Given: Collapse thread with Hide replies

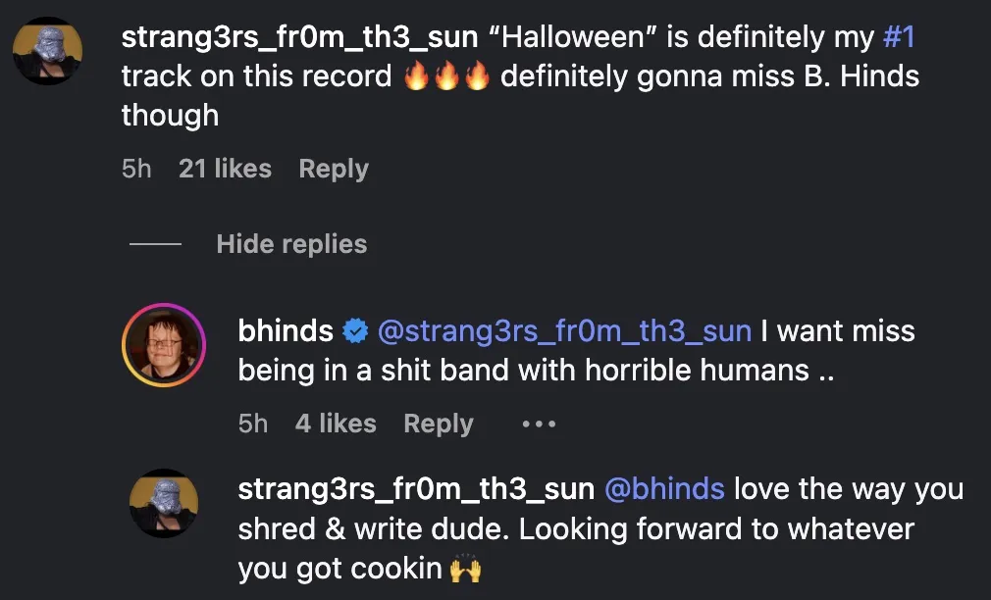Looking at the screenshot, I should [x=291, y=244].
